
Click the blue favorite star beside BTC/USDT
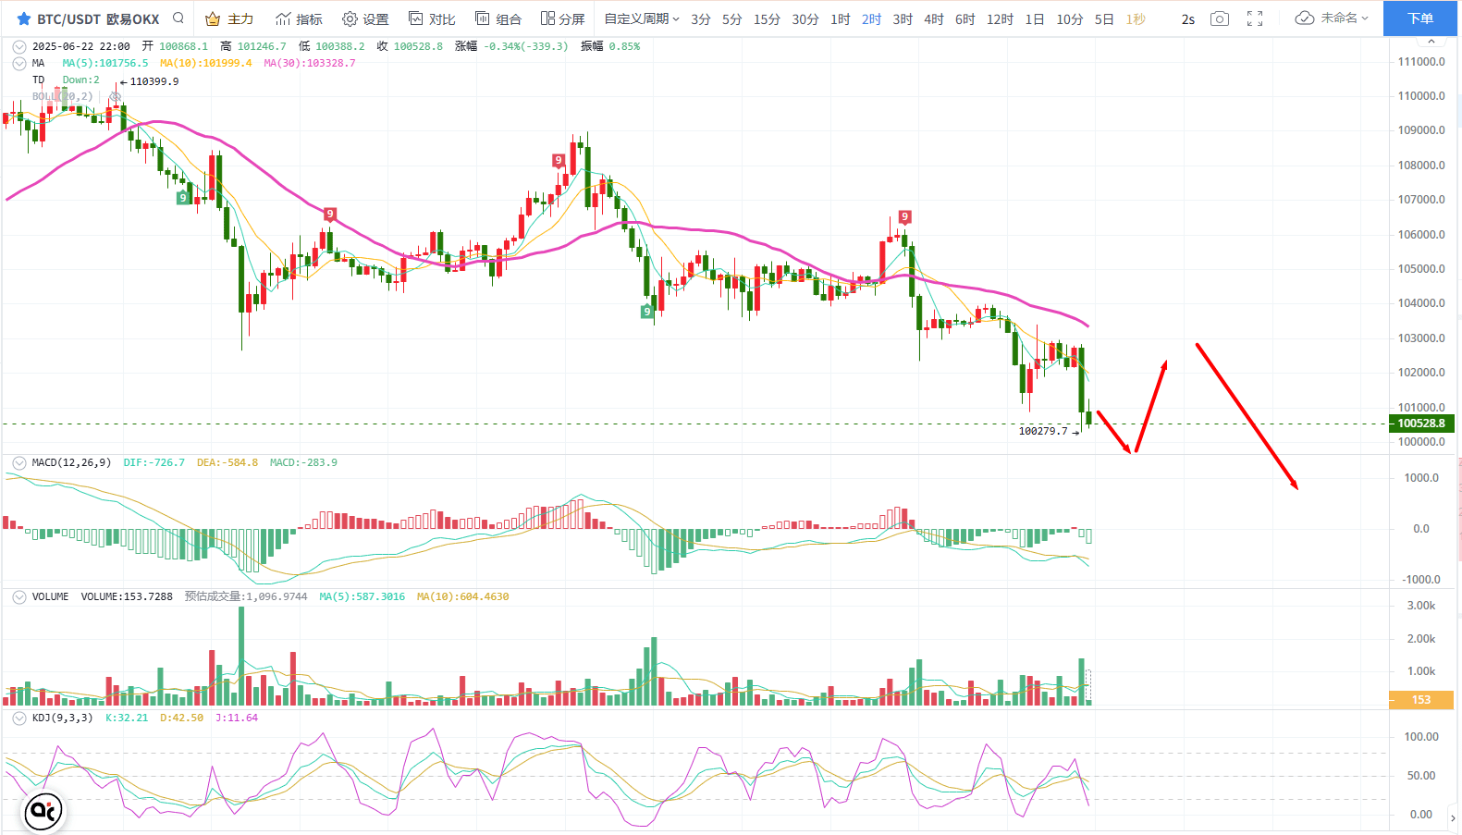(24, 18)
